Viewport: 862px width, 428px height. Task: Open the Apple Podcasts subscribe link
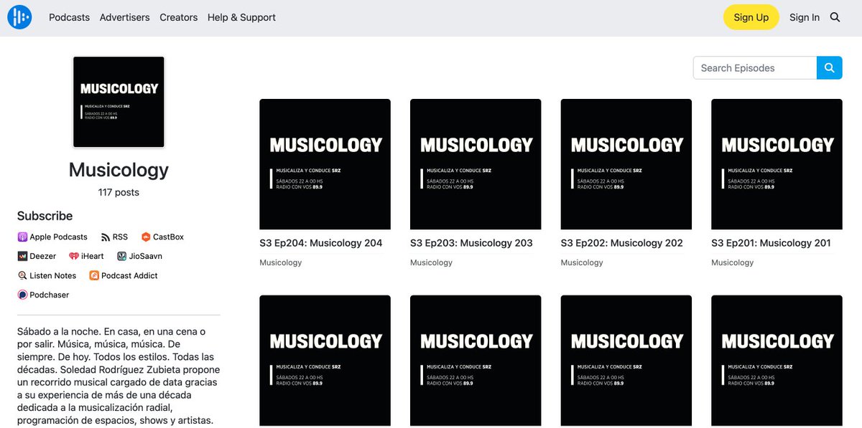[x=52, y=237]
